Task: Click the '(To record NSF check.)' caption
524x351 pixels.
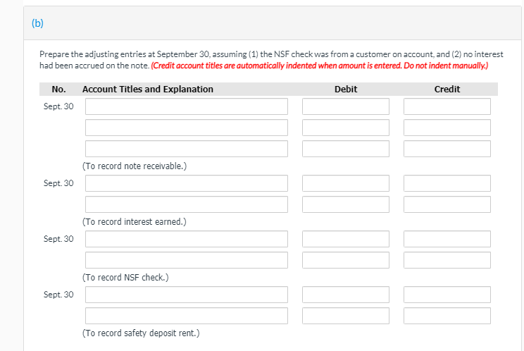Action: click(125, 278)
